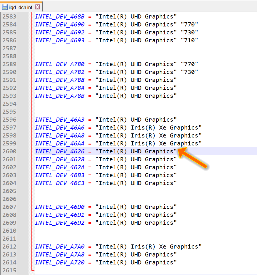The height and width of the screenshot is (275, 257).
Task: Click INTEL_DEV_A780 identifier
Action: point(60,64)
